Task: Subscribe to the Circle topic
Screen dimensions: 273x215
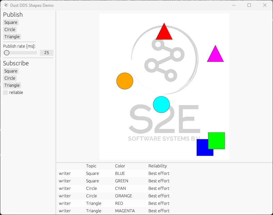Action: coord(10,78)
